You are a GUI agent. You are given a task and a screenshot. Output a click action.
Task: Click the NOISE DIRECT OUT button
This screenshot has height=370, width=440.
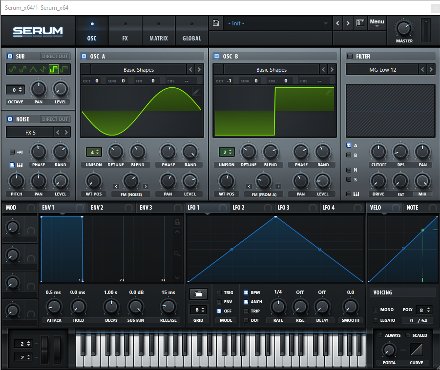click(x=55, y=119)
